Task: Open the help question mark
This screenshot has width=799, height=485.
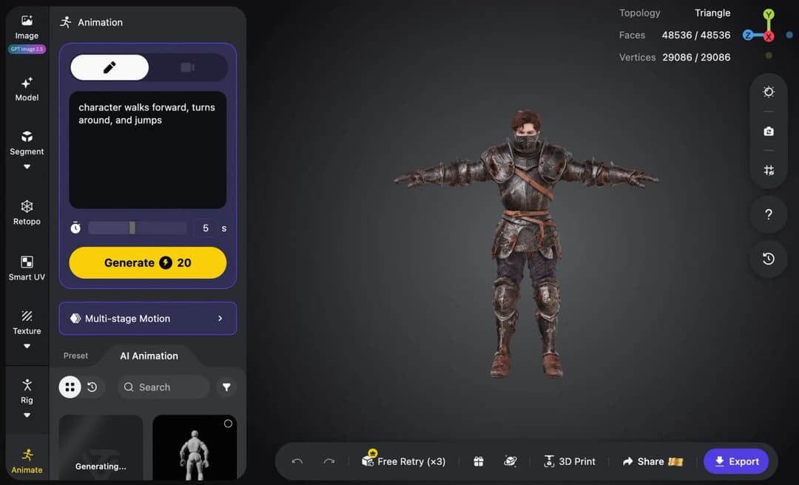Action: click(769, 214)
